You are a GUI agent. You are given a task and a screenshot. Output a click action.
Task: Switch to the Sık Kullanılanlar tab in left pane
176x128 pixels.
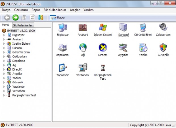[x=23, y=25]
